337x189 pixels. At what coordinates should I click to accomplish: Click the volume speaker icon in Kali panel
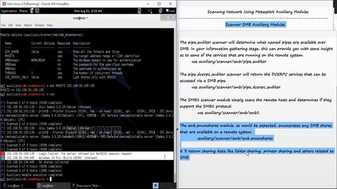(x=150, y=10)
